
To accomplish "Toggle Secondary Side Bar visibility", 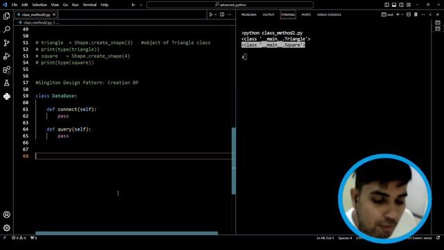I will click(401, 5).
